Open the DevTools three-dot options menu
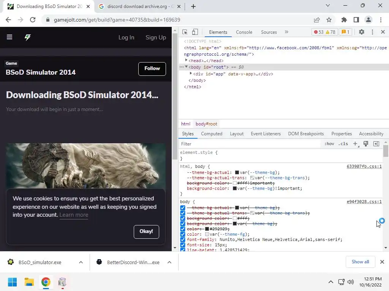This screenshot has height=291, width=389. coord(372,32)
